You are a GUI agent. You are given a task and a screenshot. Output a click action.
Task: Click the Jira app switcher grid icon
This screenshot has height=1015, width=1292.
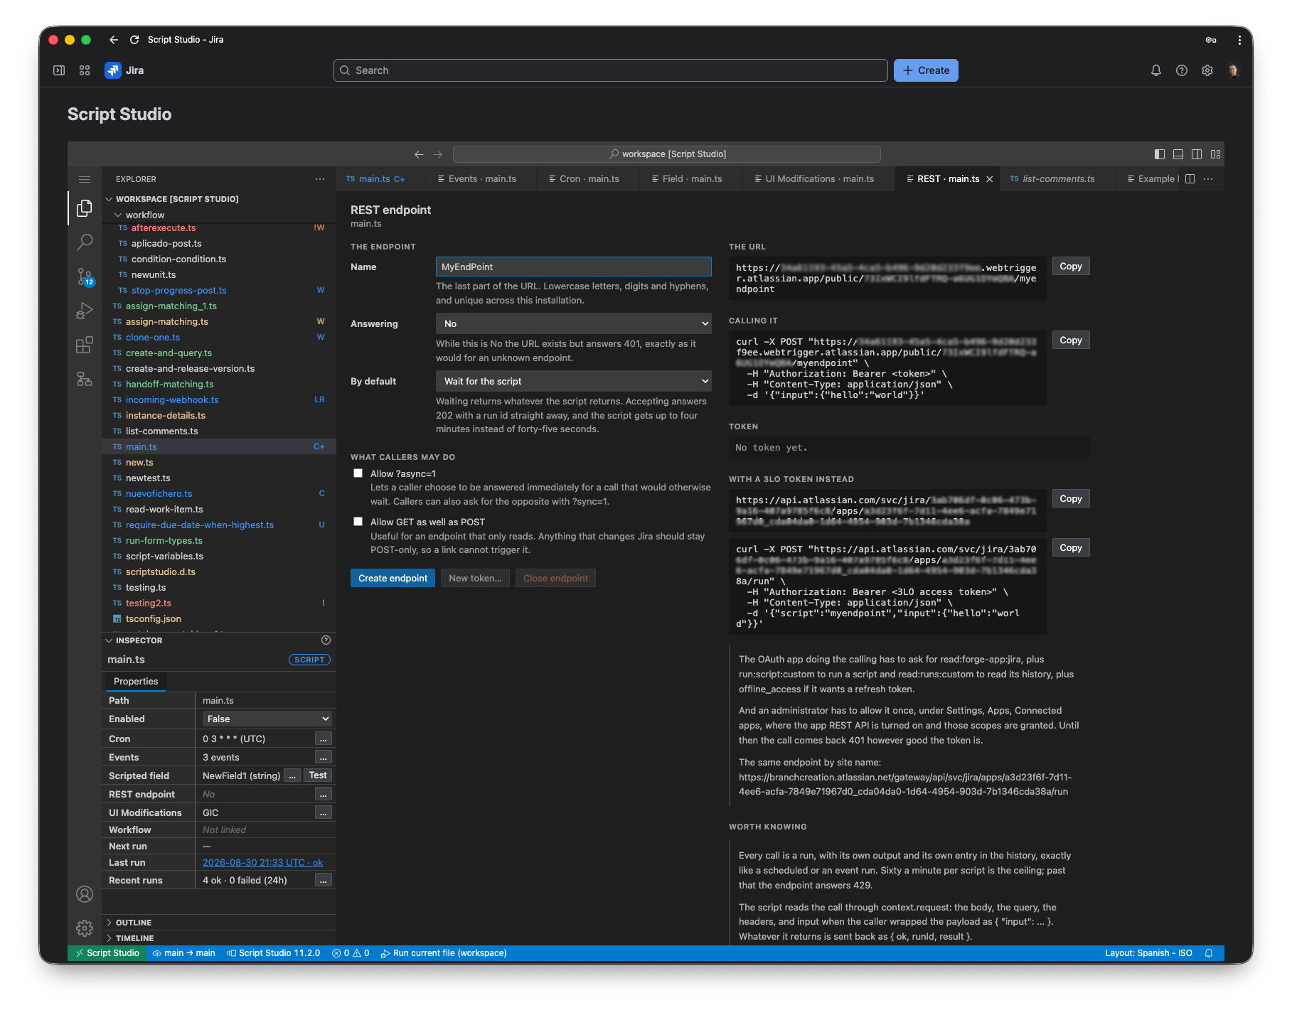[85, 70]
